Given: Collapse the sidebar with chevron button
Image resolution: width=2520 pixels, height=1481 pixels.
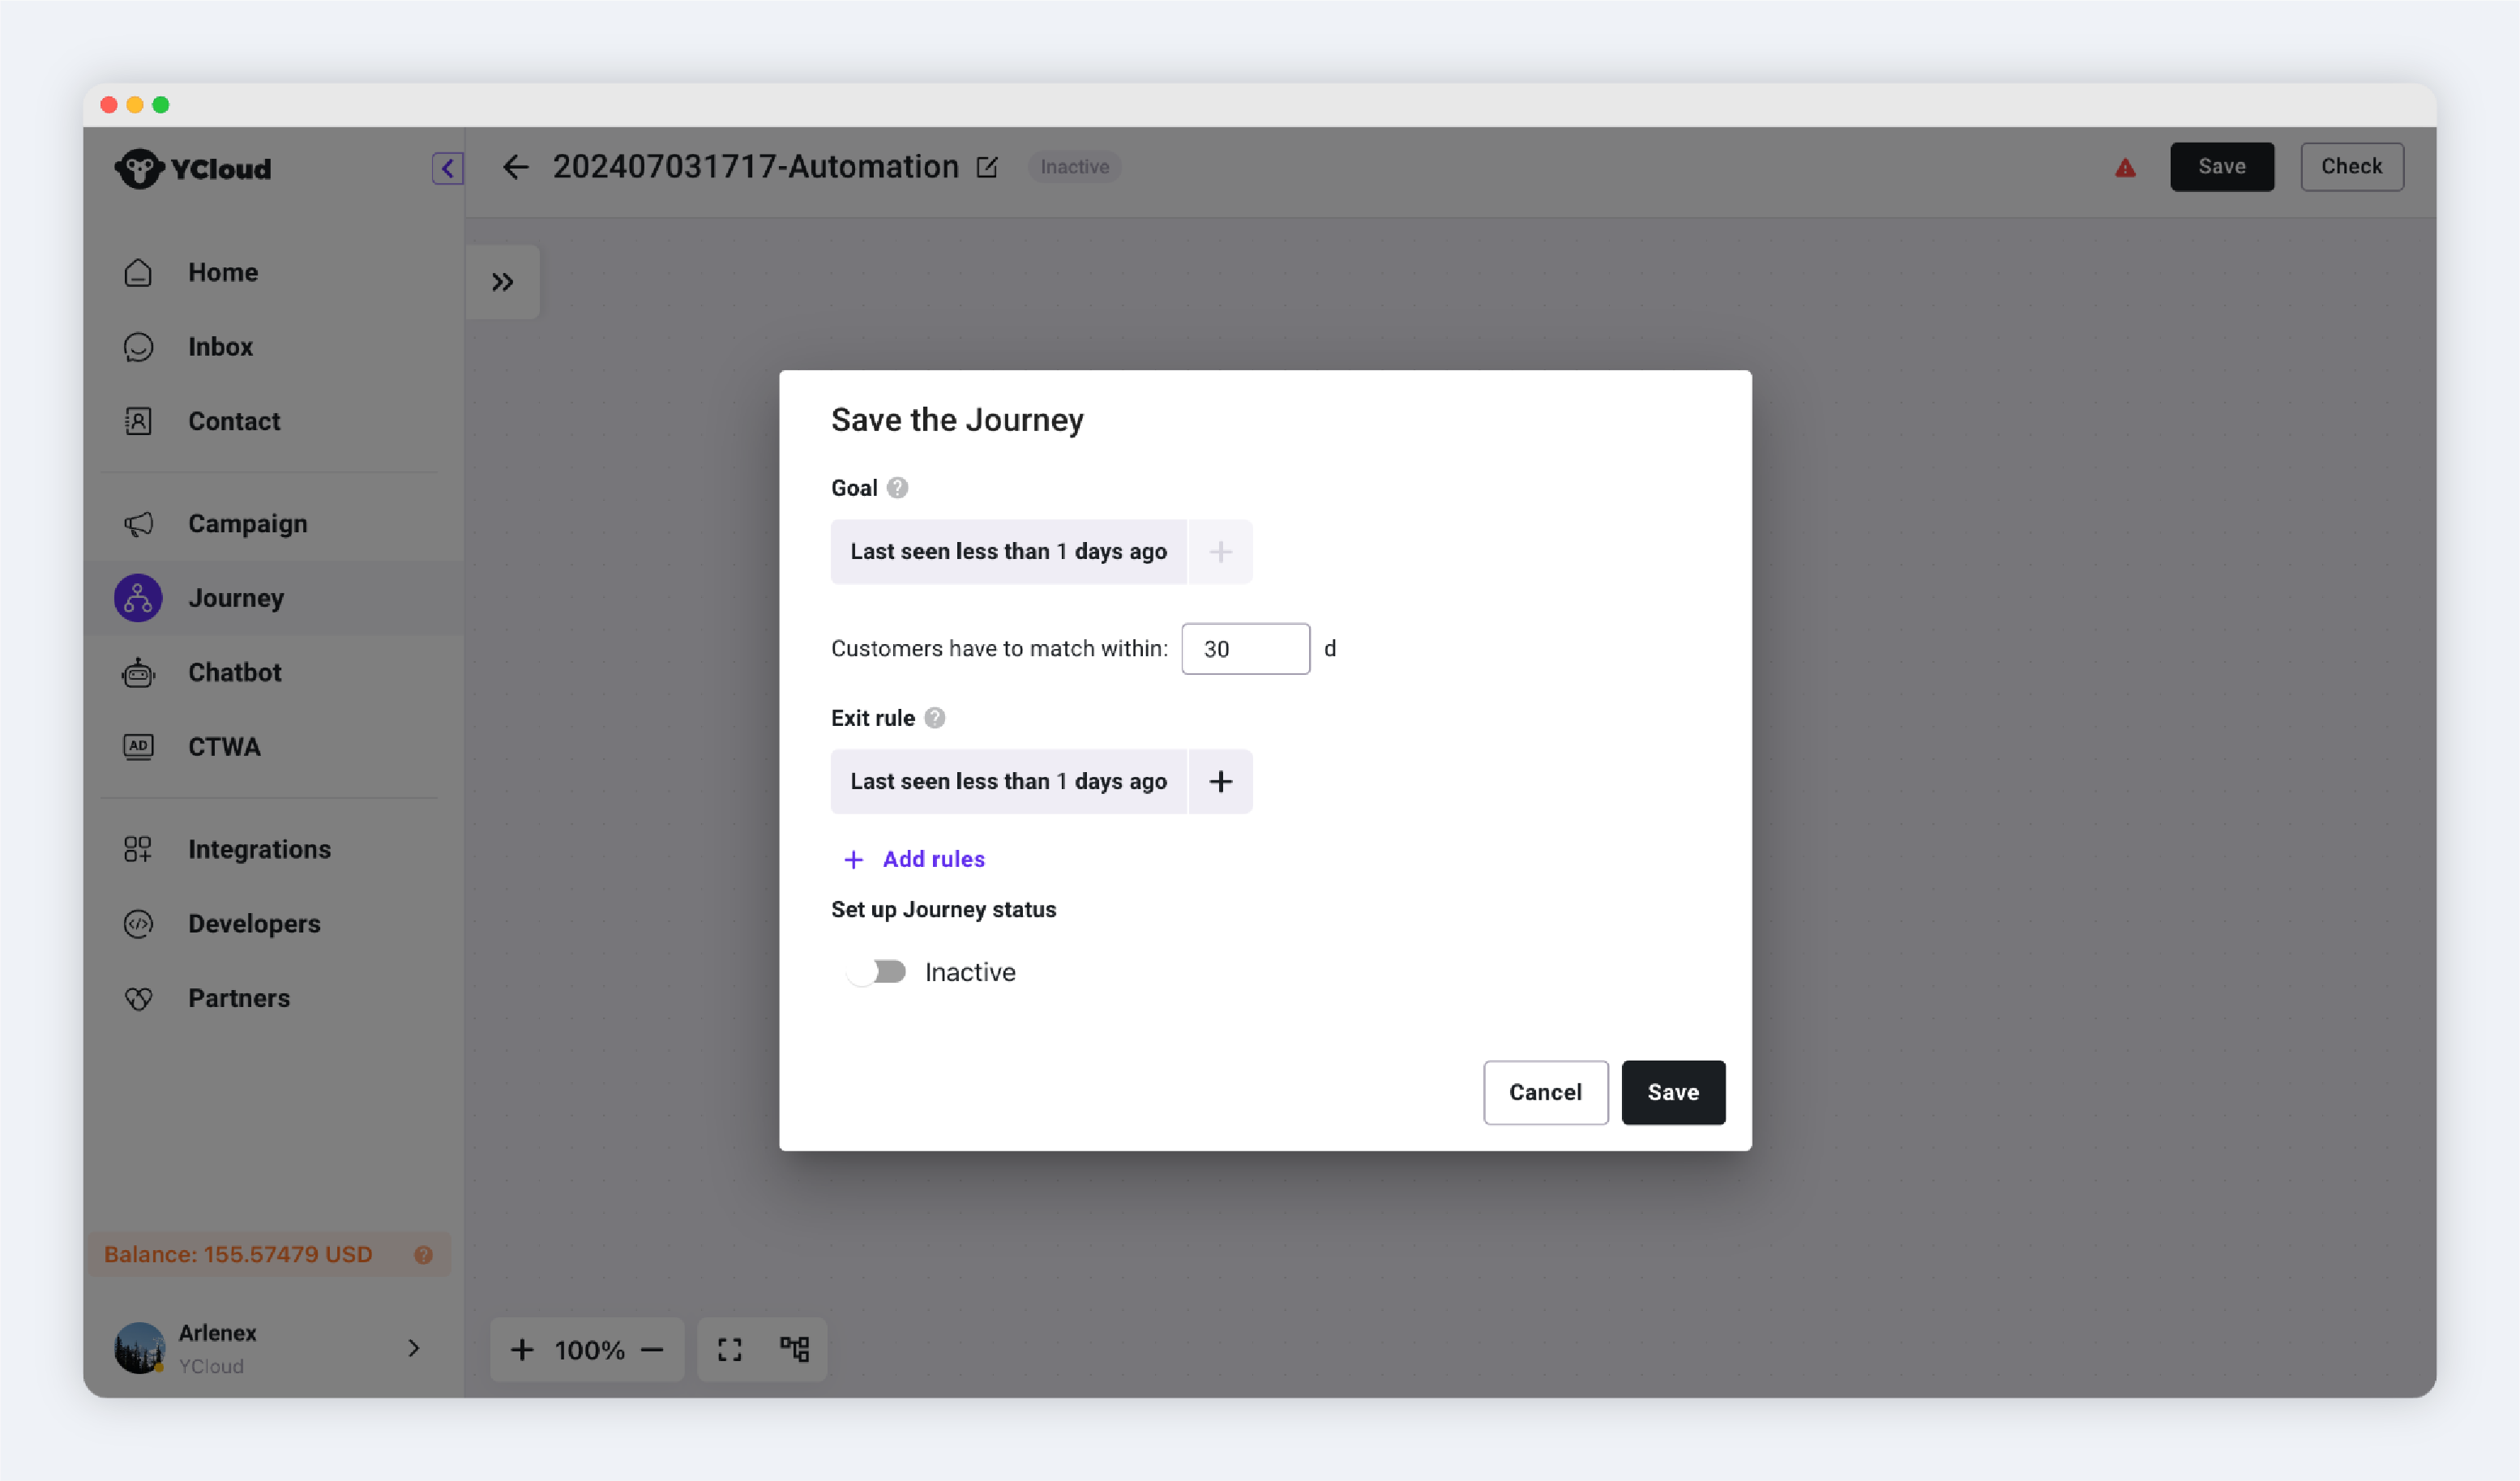Looking at the screenshot, I should pos(447,168).
